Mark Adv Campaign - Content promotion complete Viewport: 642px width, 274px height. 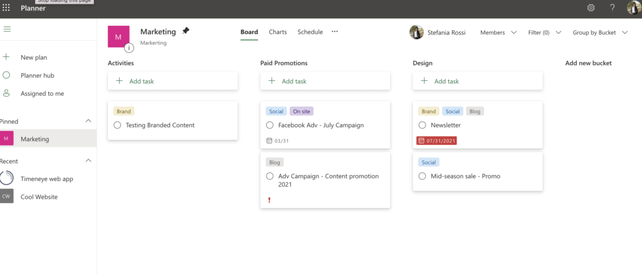pyautogui.click(x=270, y=176)
